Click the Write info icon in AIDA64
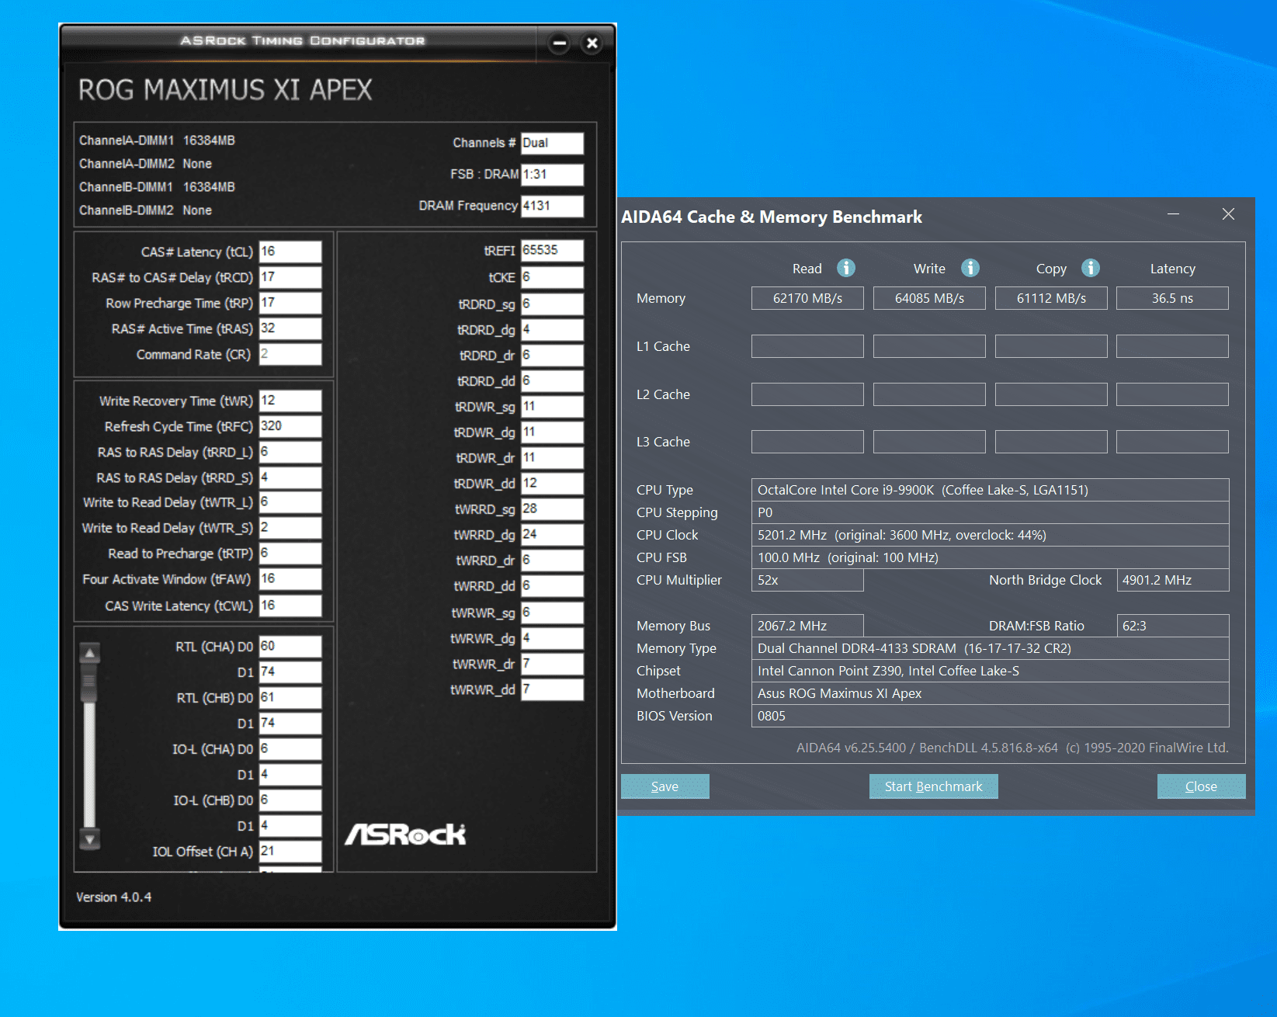This screenshot has height=1017, width=1277. tap(970, 268)
